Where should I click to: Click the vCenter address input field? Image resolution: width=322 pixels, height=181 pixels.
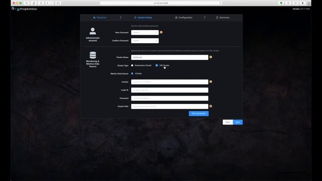pyautogui.click(x=170, y=82)
